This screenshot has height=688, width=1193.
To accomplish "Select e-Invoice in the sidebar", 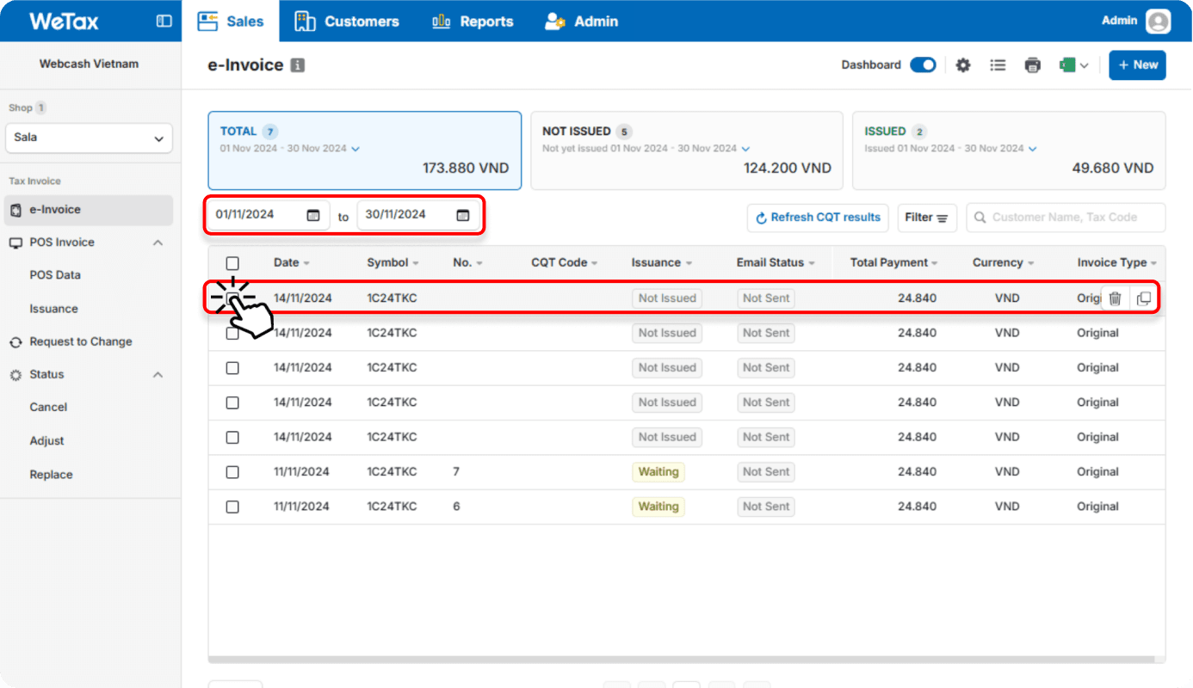I will (x=89, y=210).
